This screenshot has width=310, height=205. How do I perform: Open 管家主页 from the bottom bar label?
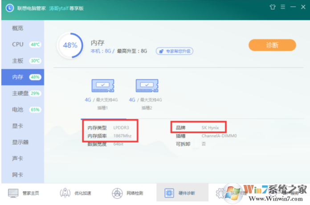[31, 193]
